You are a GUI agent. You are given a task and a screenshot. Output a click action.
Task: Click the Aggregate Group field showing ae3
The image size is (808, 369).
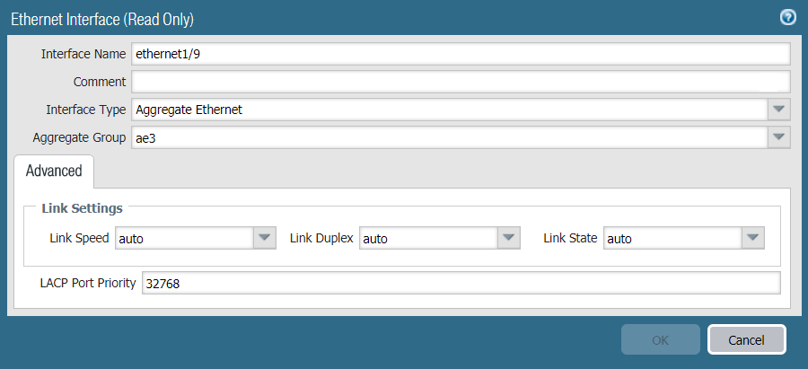point(449,138)
